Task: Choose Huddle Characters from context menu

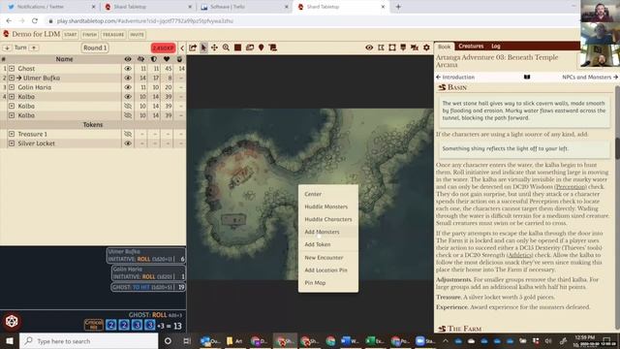Action: pos(328,219)
